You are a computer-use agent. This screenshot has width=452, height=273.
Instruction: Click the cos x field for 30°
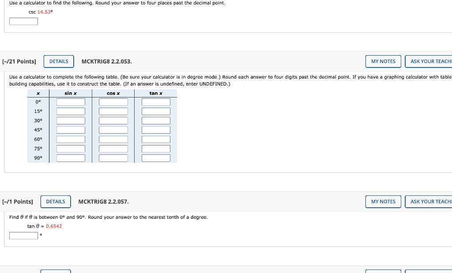coord(113,120)
